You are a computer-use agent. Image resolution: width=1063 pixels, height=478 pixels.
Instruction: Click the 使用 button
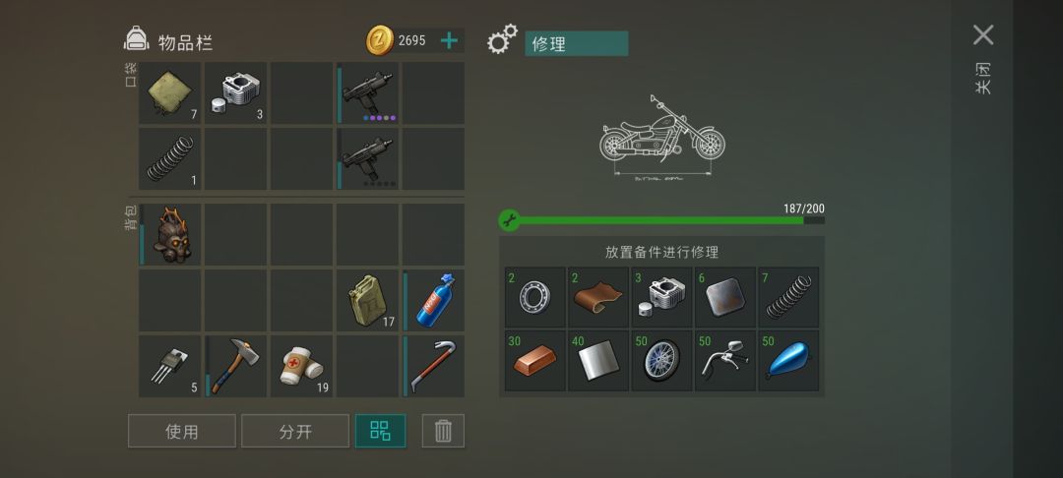[182, 431]
